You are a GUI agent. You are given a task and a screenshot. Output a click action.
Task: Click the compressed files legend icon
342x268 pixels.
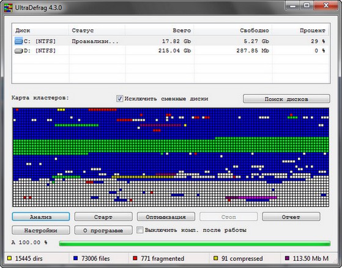point(216,258)
